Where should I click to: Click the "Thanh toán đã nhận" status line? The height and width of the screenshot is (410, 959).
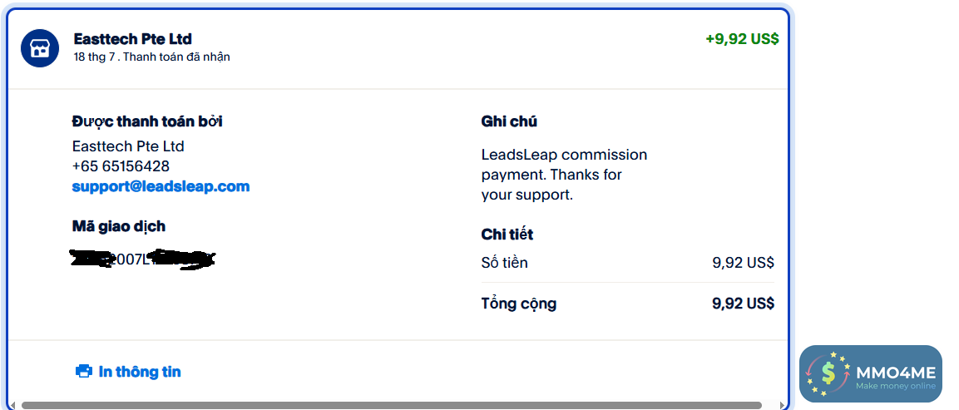[x=176, y=57]
